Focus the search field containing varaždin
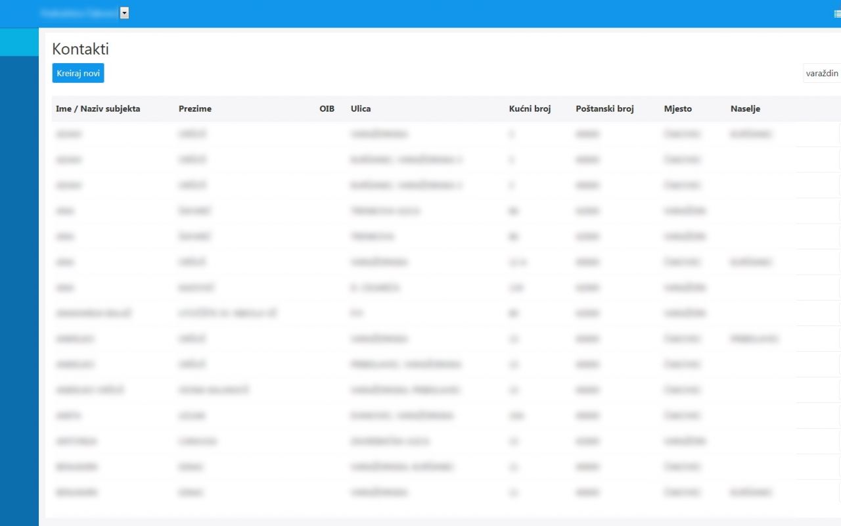 (x=822, y=73)
